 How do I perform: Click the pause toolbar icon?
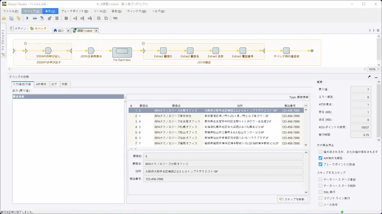coord(57,18)
